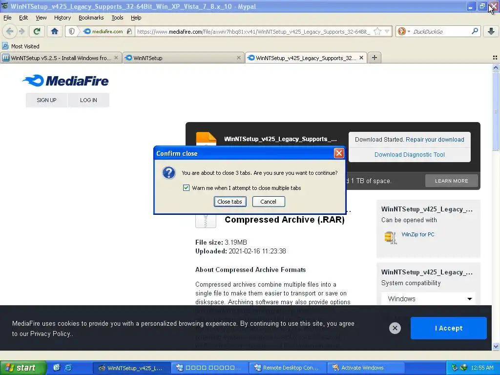Open the list all tabs grid icon
500x375 pixels.
click(x=495, y=58)
